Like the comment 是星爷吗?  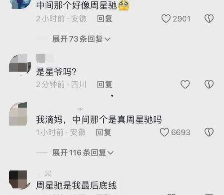[185, 84]
